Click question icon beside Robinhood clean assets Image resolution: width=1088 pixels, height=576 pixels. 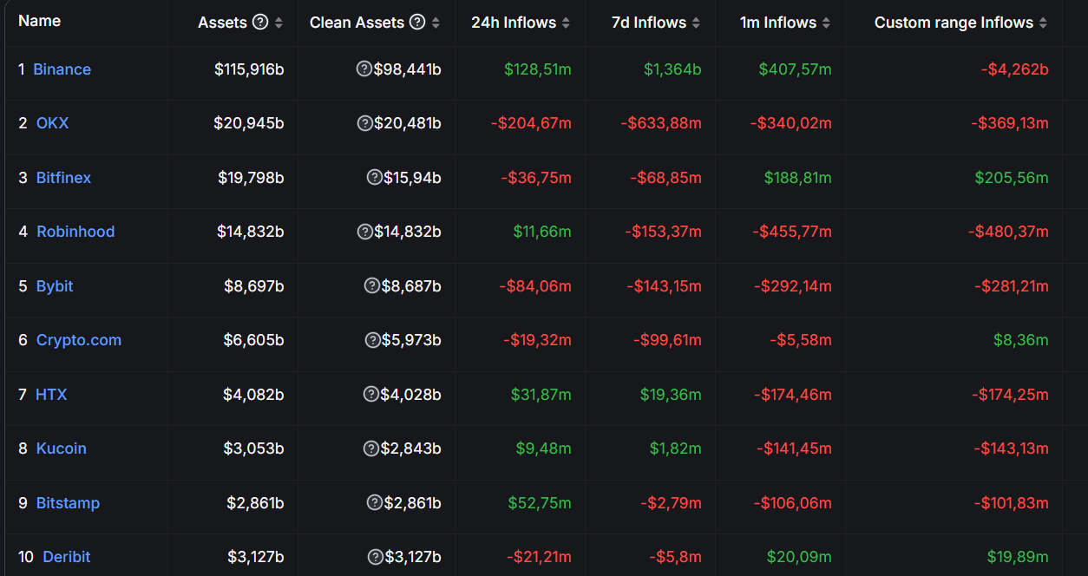pos(365,232)
